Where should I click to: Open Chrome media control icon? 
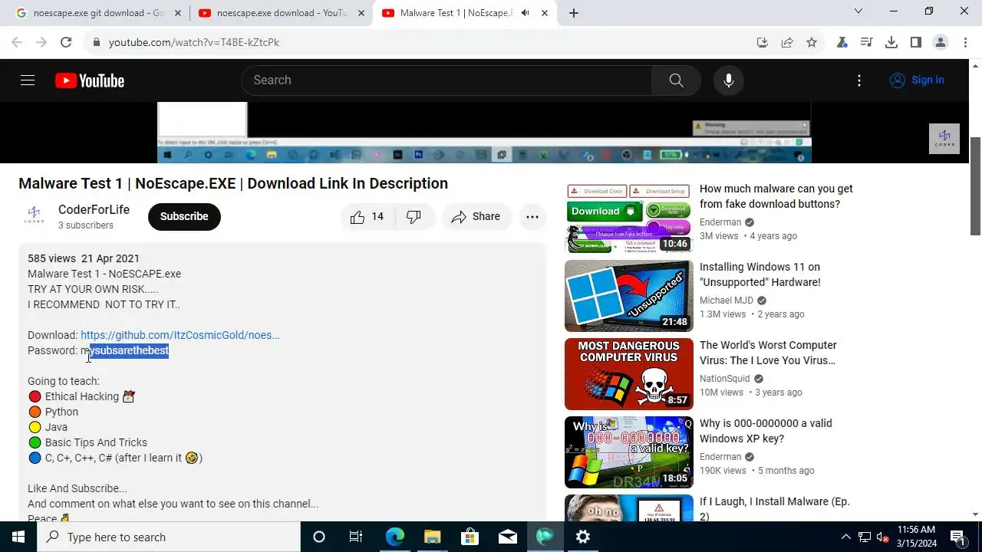click(x=866, y=42)
